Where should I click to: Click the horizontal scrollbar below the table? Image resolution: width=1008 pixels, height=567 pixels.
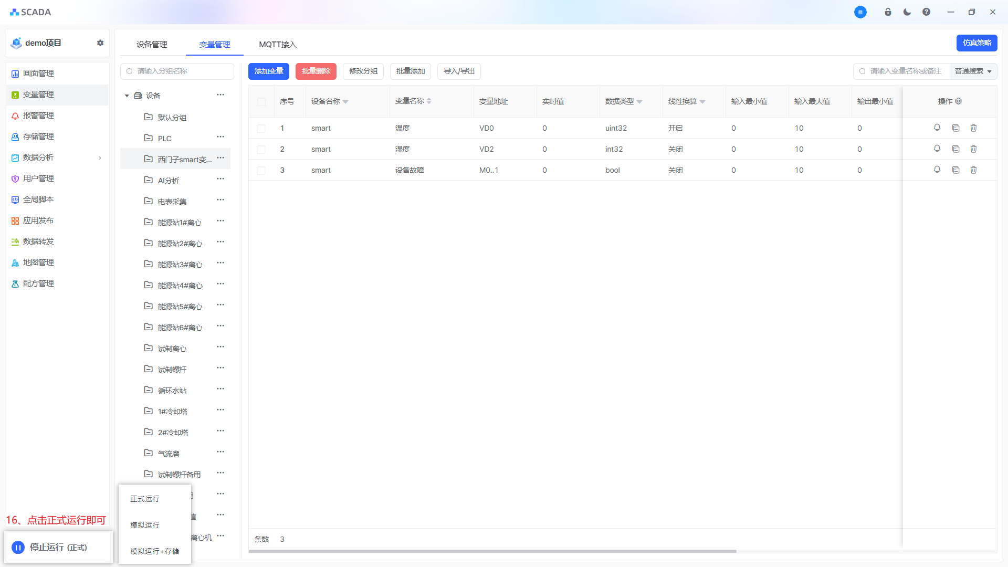tap(492, 551)
